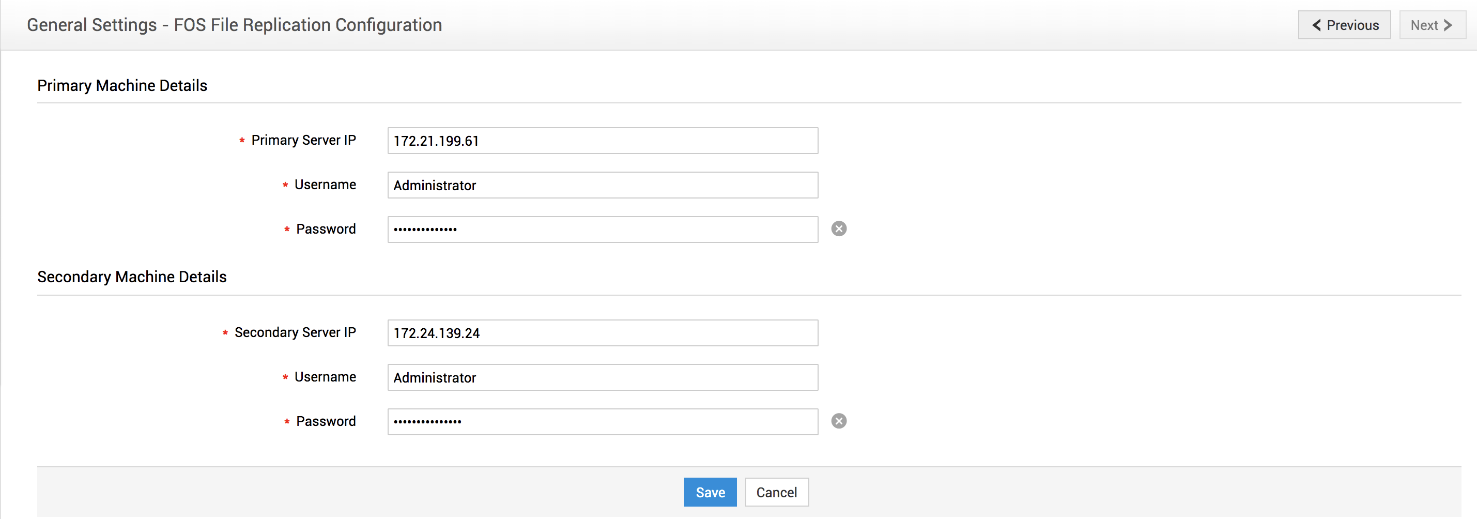Go to the Previous settings page
Screen dimensions: 1477x519
[1344, 25]
